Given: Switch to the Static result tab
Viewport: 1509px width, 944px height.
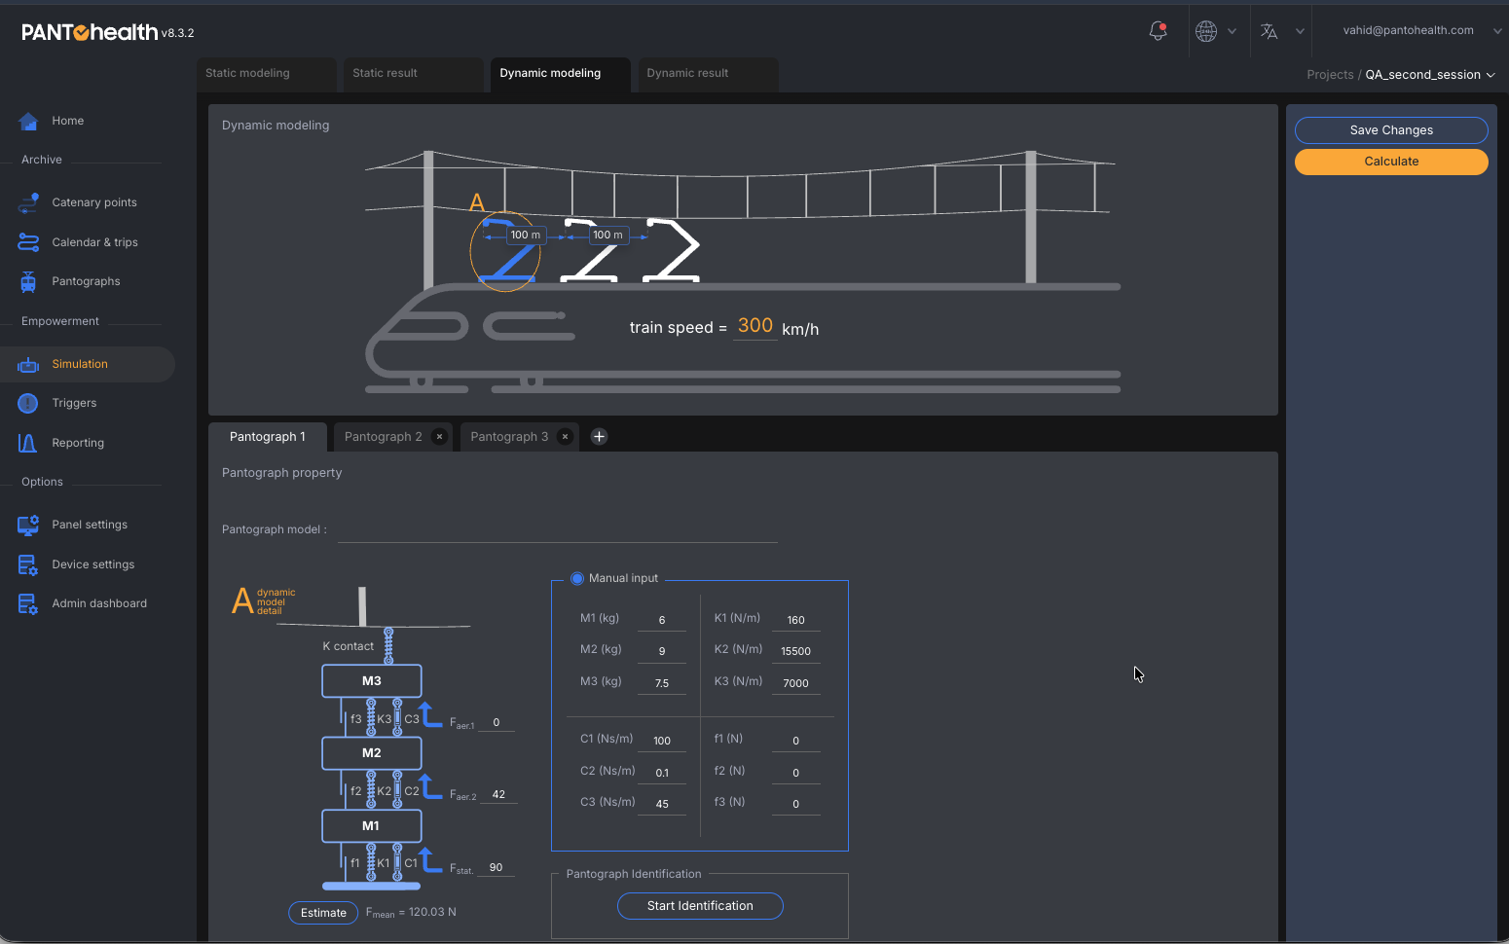Looking at the screenshot, I should coord(414,74).
